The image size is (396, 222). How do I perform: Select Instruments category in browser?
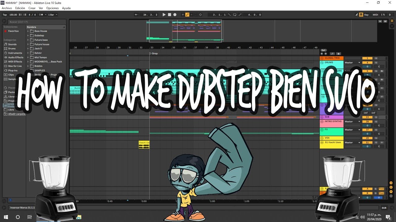(x=15, y=53)
